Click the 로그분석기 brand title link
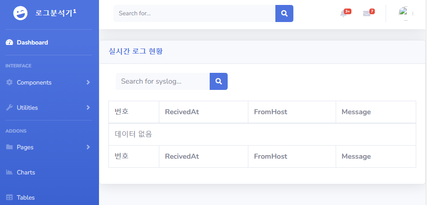The height and width of the screenshot is (205, 427). point(56,13)
